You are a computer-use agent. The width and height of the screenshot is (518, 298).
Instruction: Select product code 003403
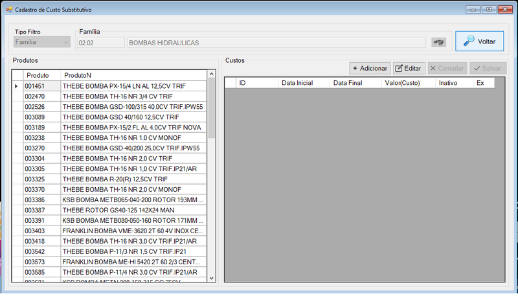42,231
